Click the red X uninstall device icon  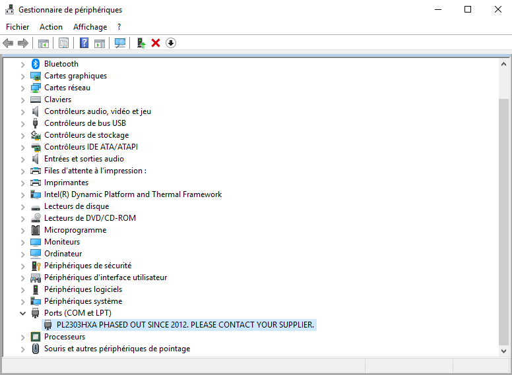(156, 43)
